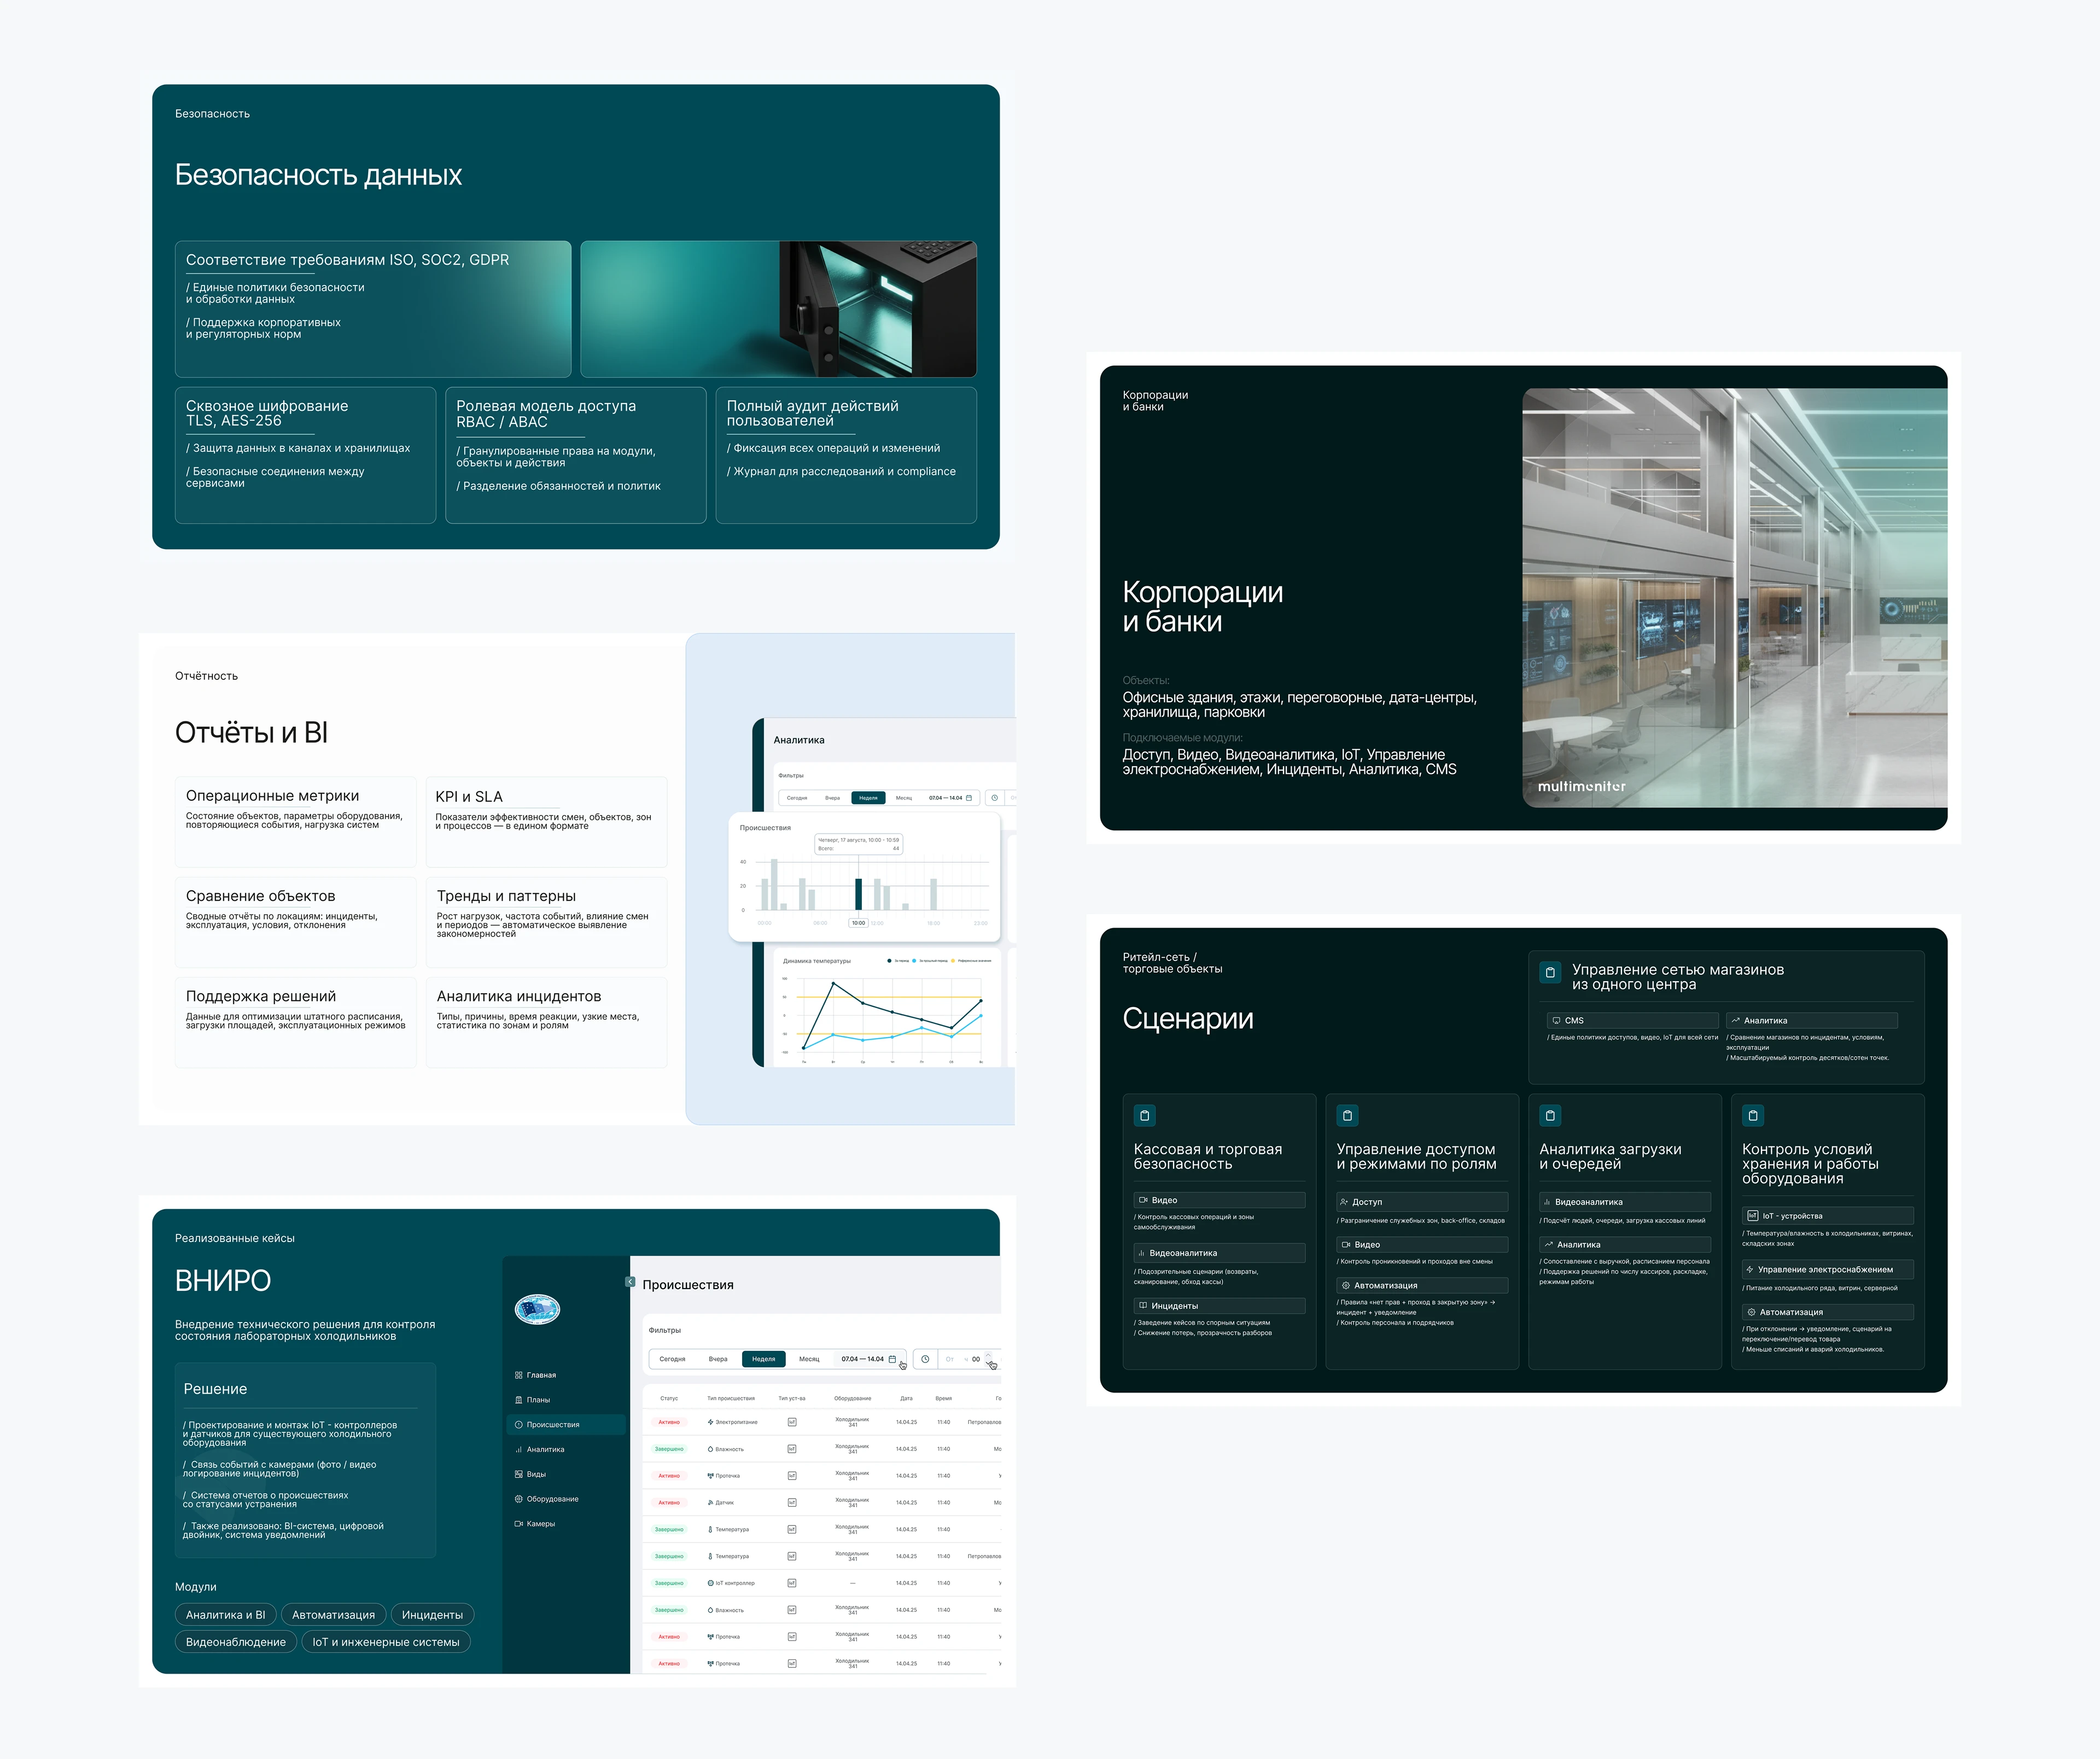
Task: Click the hours stepper up chevron
Action: [x=989, y=1355]
